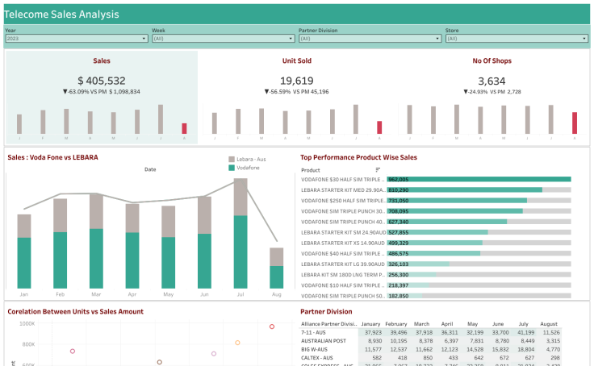Click the Sales KPI card title
The height and width of the screenshot is (366, 594).
pyautogui.click(x=102, y=60)
